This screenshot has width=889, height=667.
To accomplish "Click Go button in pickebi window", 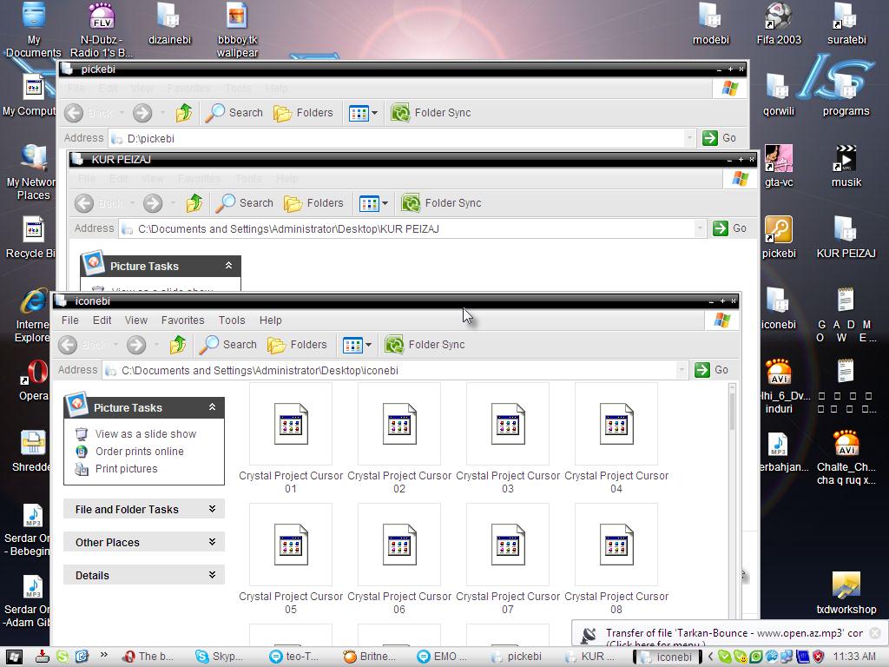I will [x=720, y=138].
